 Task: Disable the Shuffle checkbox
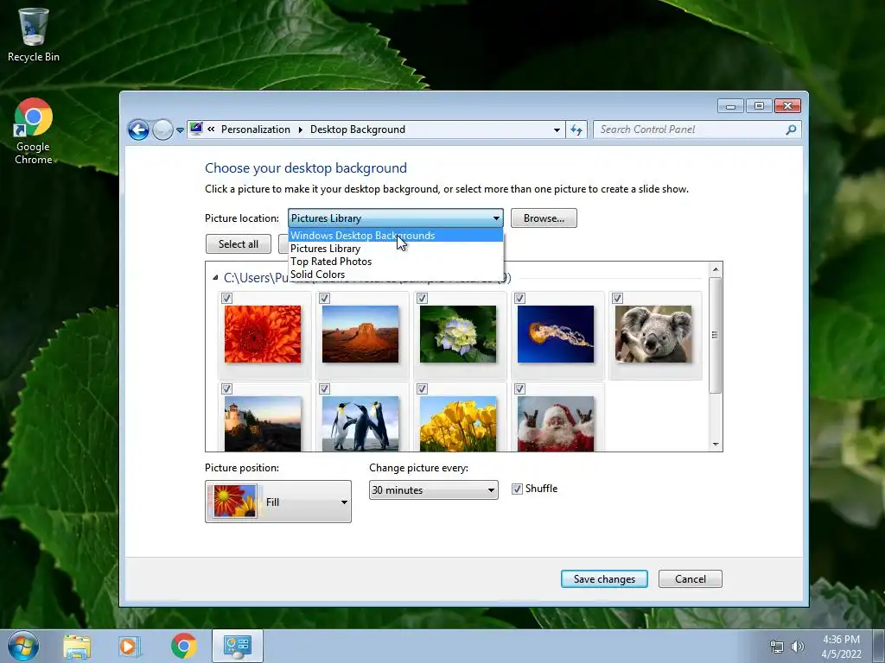coord(517,489)
